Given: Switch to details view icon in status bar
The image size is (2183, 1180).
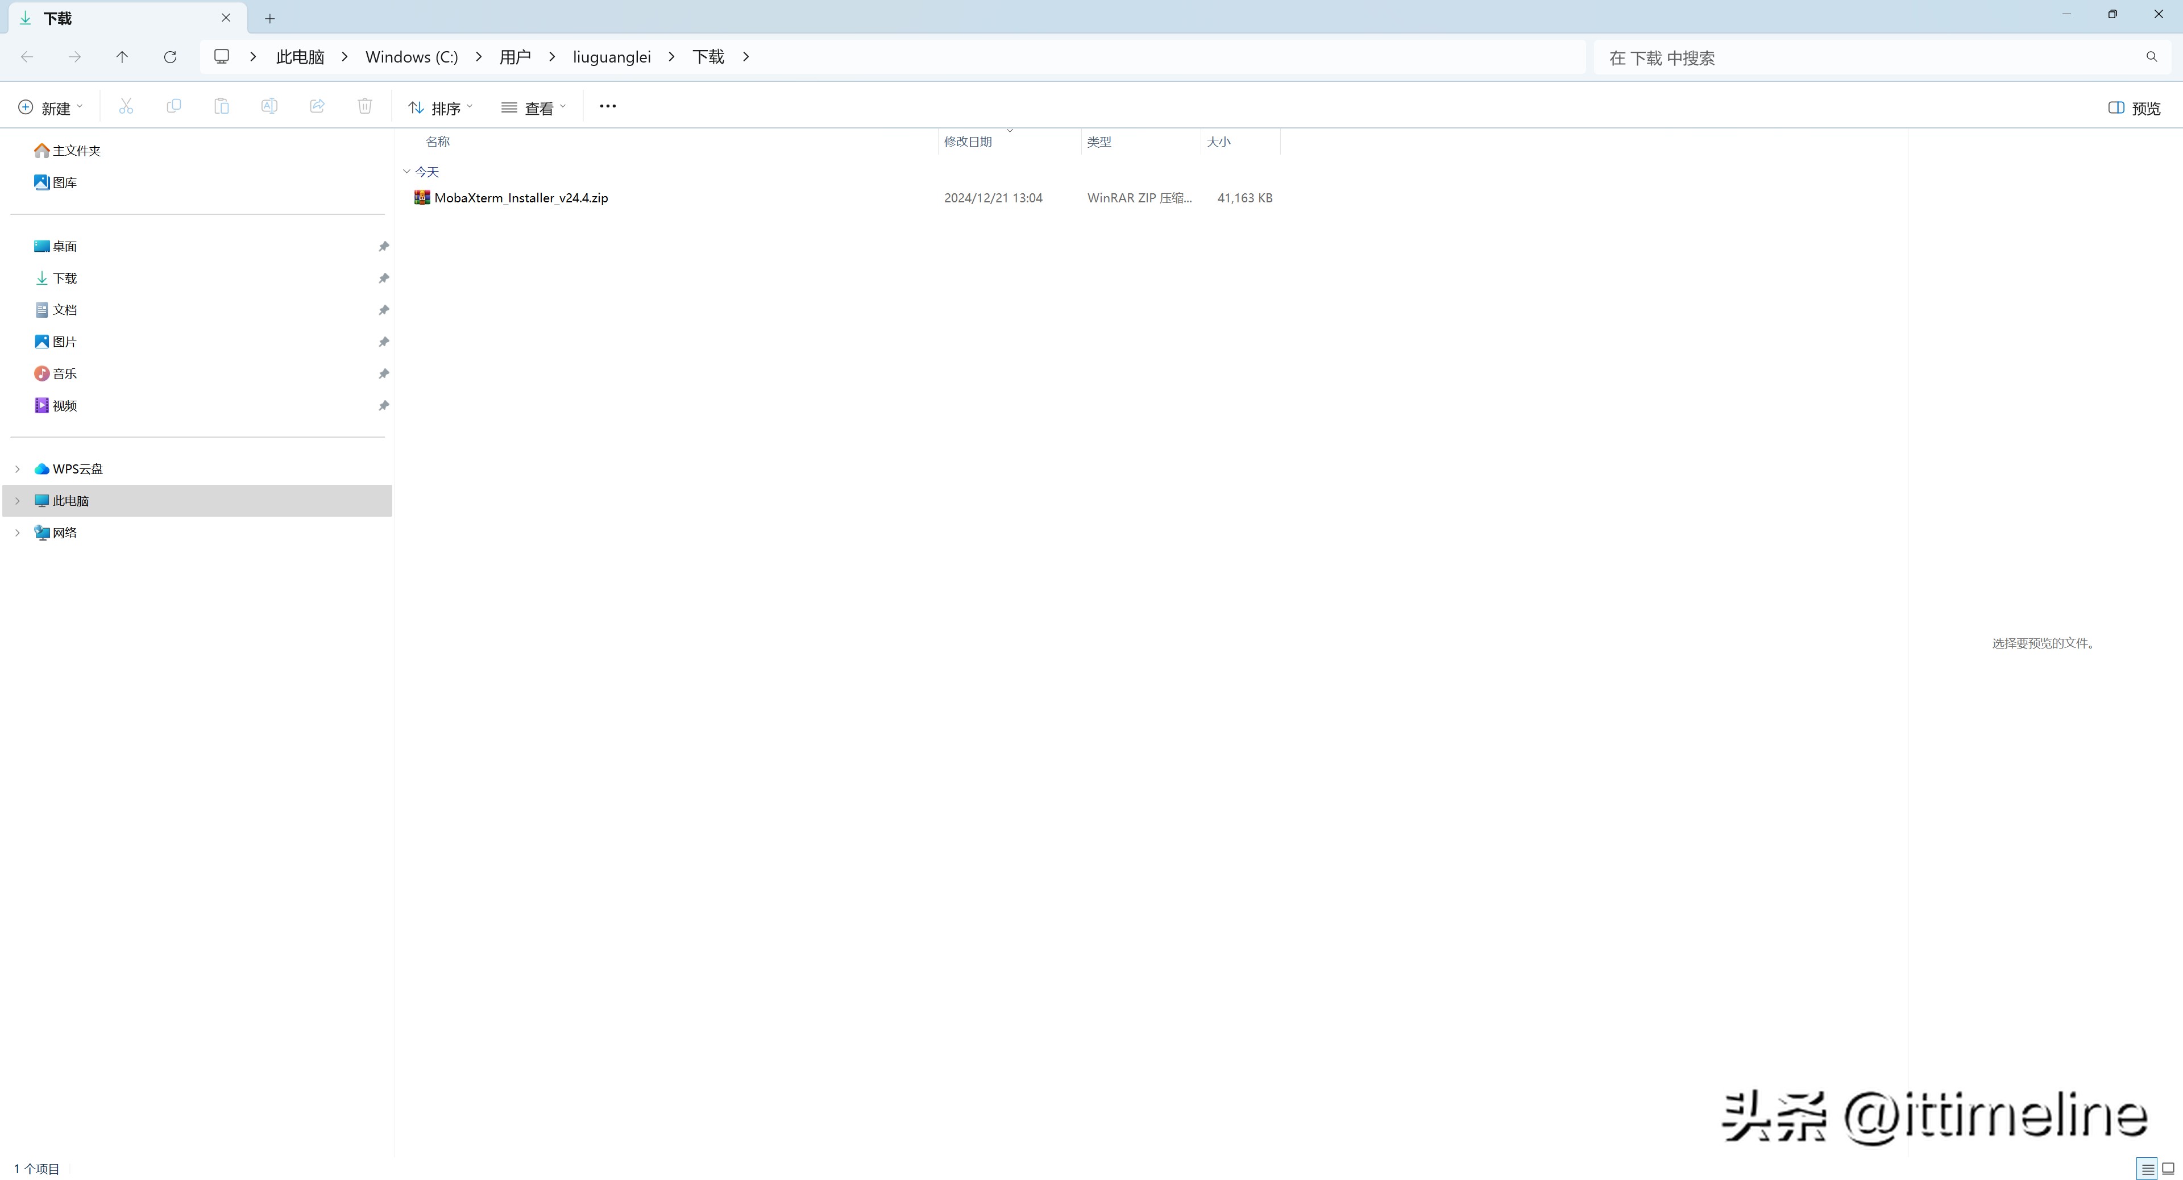Looking at the screenshot, I should click(2147, 1169).
